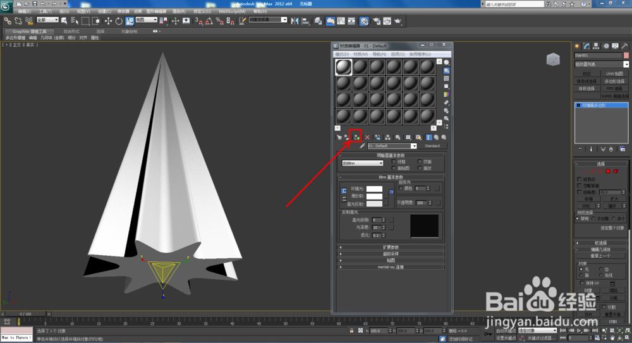This screenshot has height=343, width=632.
Task: Click Show Shaded Material in Viewport icon
Action: [418, 138]
